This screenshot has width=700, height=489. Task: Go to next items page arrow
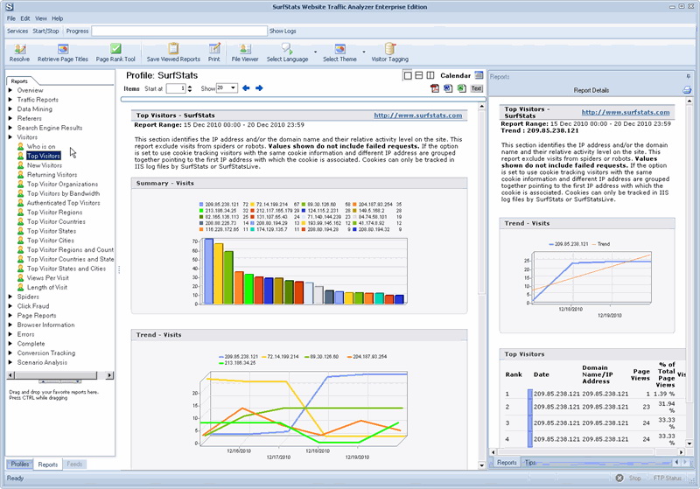pyautogui.click(x=259, y=88)
